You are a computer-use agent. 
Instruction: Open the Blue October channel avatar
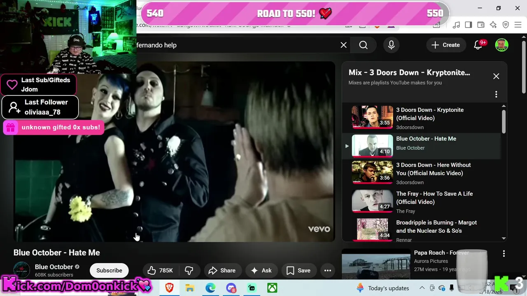[x=21, y=270]
